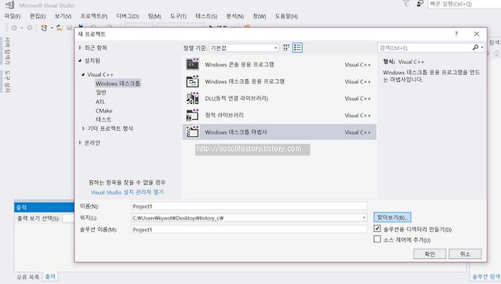Click the 확인 button
501x284 pixels.
pos(429,253)
